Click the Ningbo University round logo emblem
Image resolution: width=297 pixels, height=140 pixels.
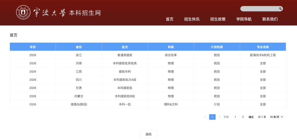pos(23,12)
